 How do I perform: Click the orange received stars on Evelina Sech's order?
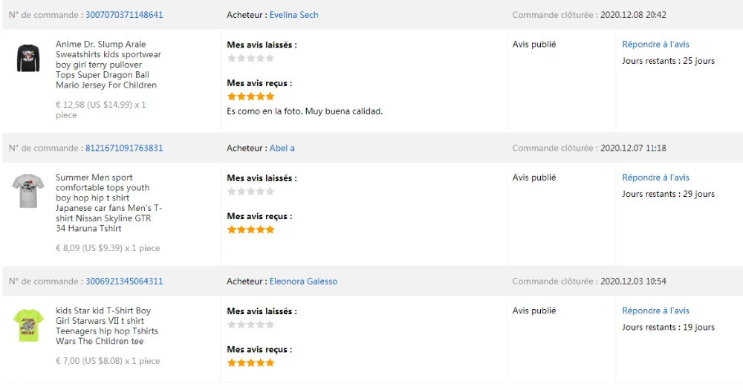[x=250, y=97]
